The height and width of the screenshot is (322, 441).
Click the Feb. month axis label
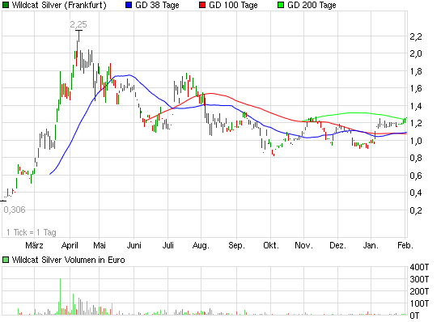point(405,245)
